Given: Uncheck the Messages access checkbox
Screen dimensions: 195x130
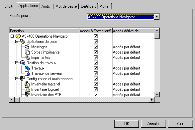Looking at the screenshot, I should click(x=96, y=47).
